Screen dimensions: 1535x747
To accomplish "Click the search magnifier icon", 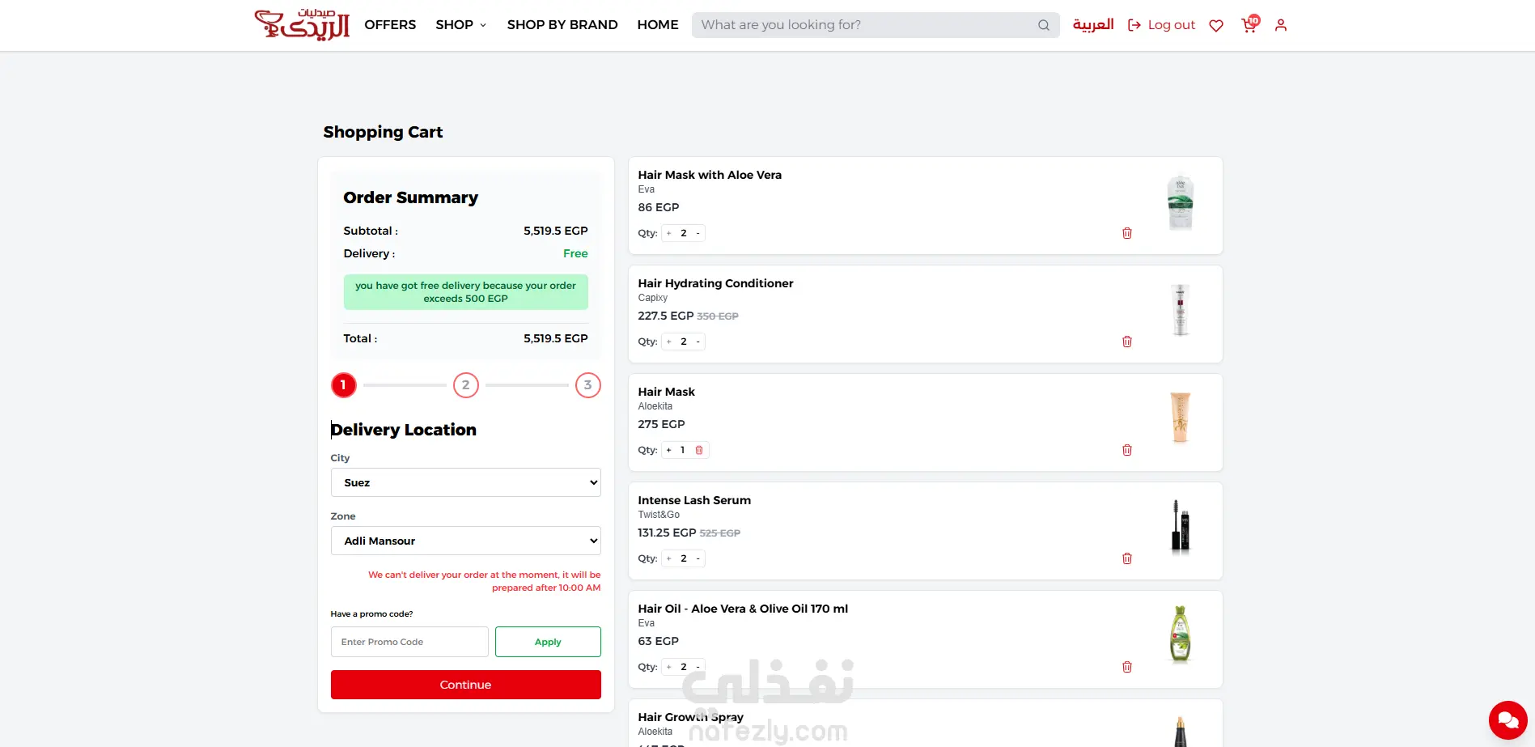I will [x=1044, y=25].
